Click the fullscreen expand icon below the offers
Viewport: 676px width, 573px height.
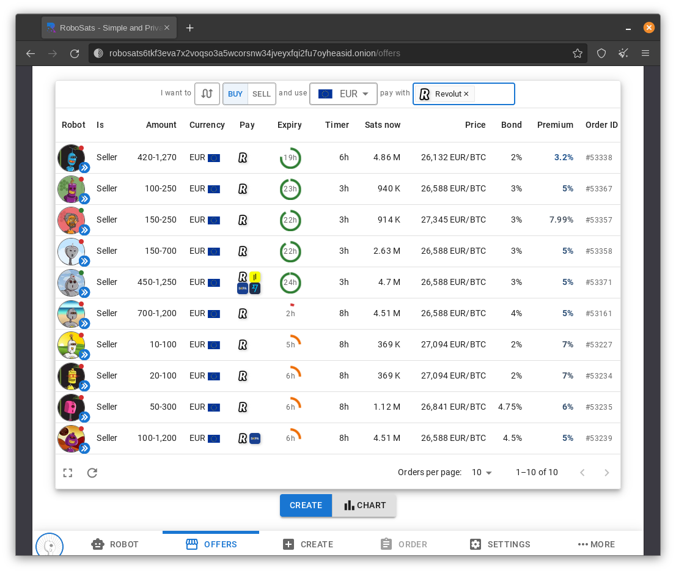point(67,472)
